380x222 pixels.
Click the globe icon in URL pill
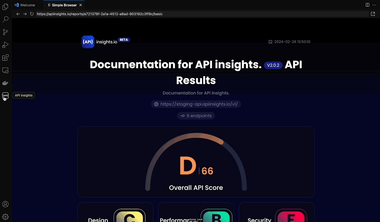[156, 104]
